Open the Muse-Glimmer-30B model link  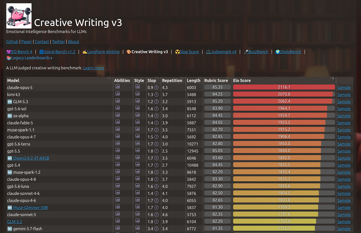pyautogui.click(x=27, y=208)
